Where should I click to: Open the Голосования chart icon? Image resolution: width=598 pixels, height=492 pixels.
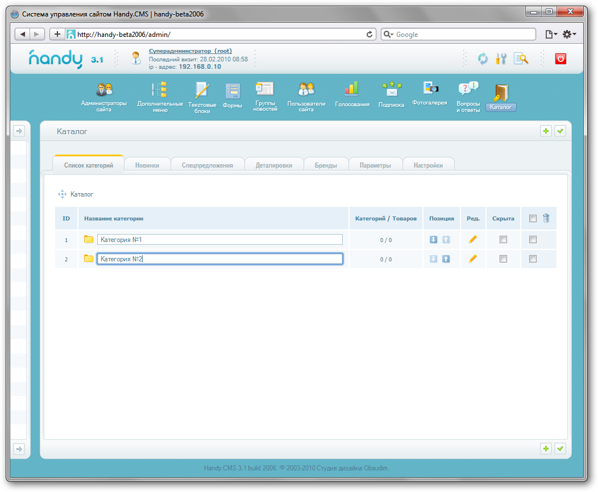point(352,88)
